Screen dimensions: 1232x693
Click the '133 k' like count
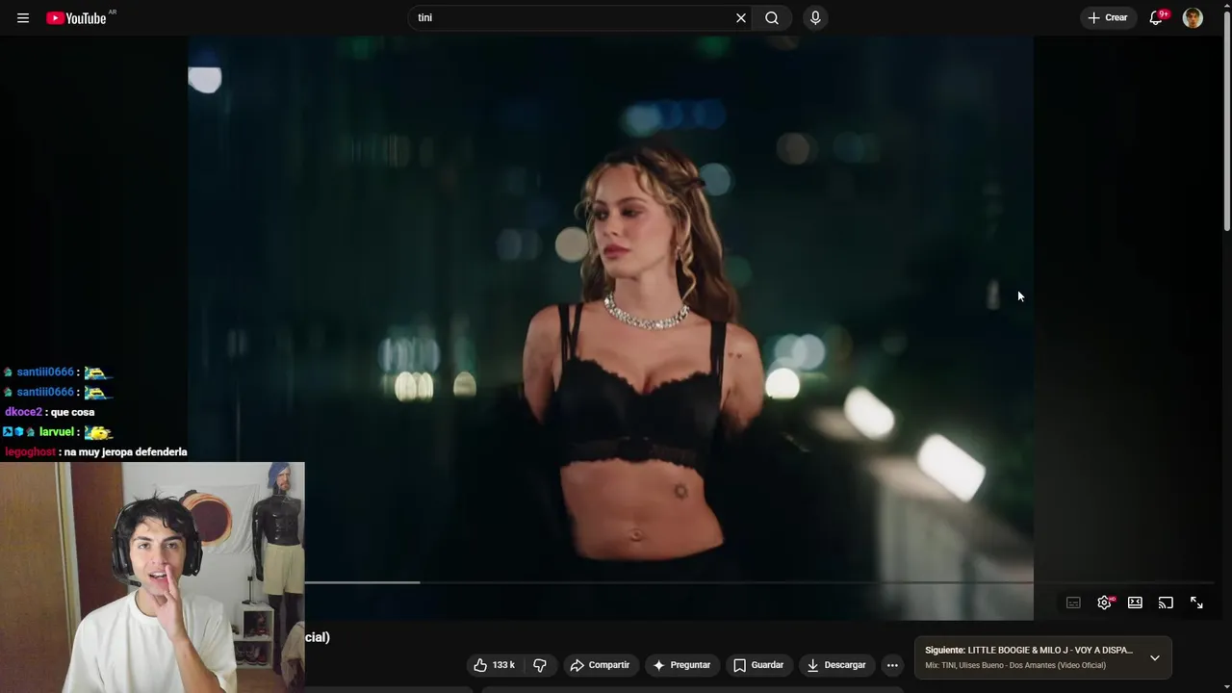pos(503,665)
